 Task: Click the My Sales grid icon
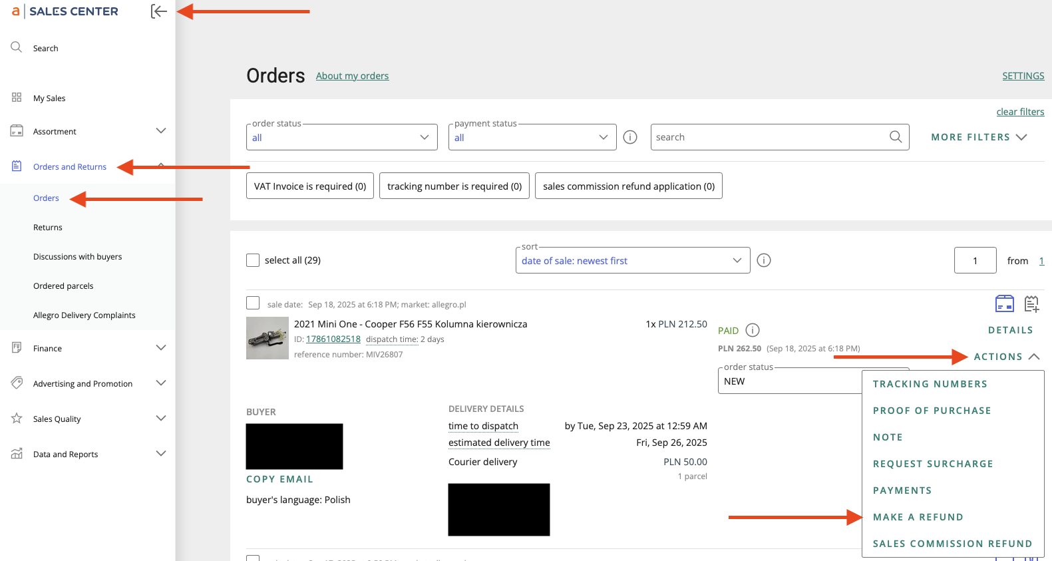[x=17, y=98]
